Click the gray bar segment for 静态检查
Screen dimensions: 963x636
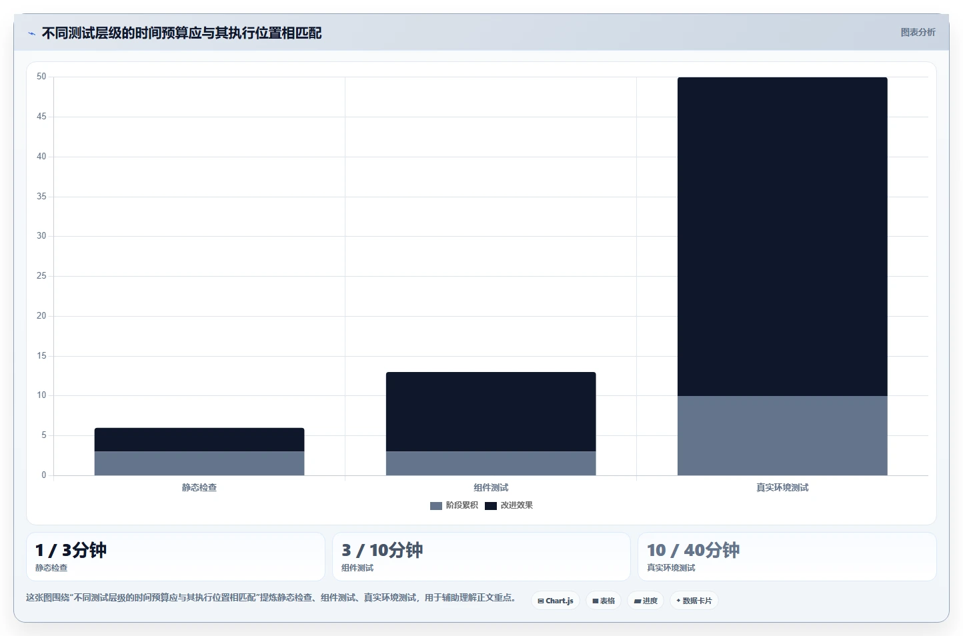tap(199, 463)
